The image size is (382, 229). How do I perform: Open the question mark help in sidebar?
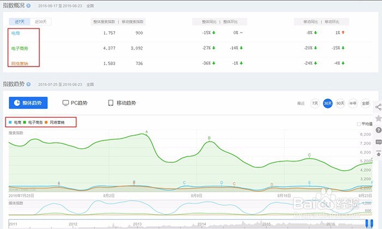coord(378,130)
